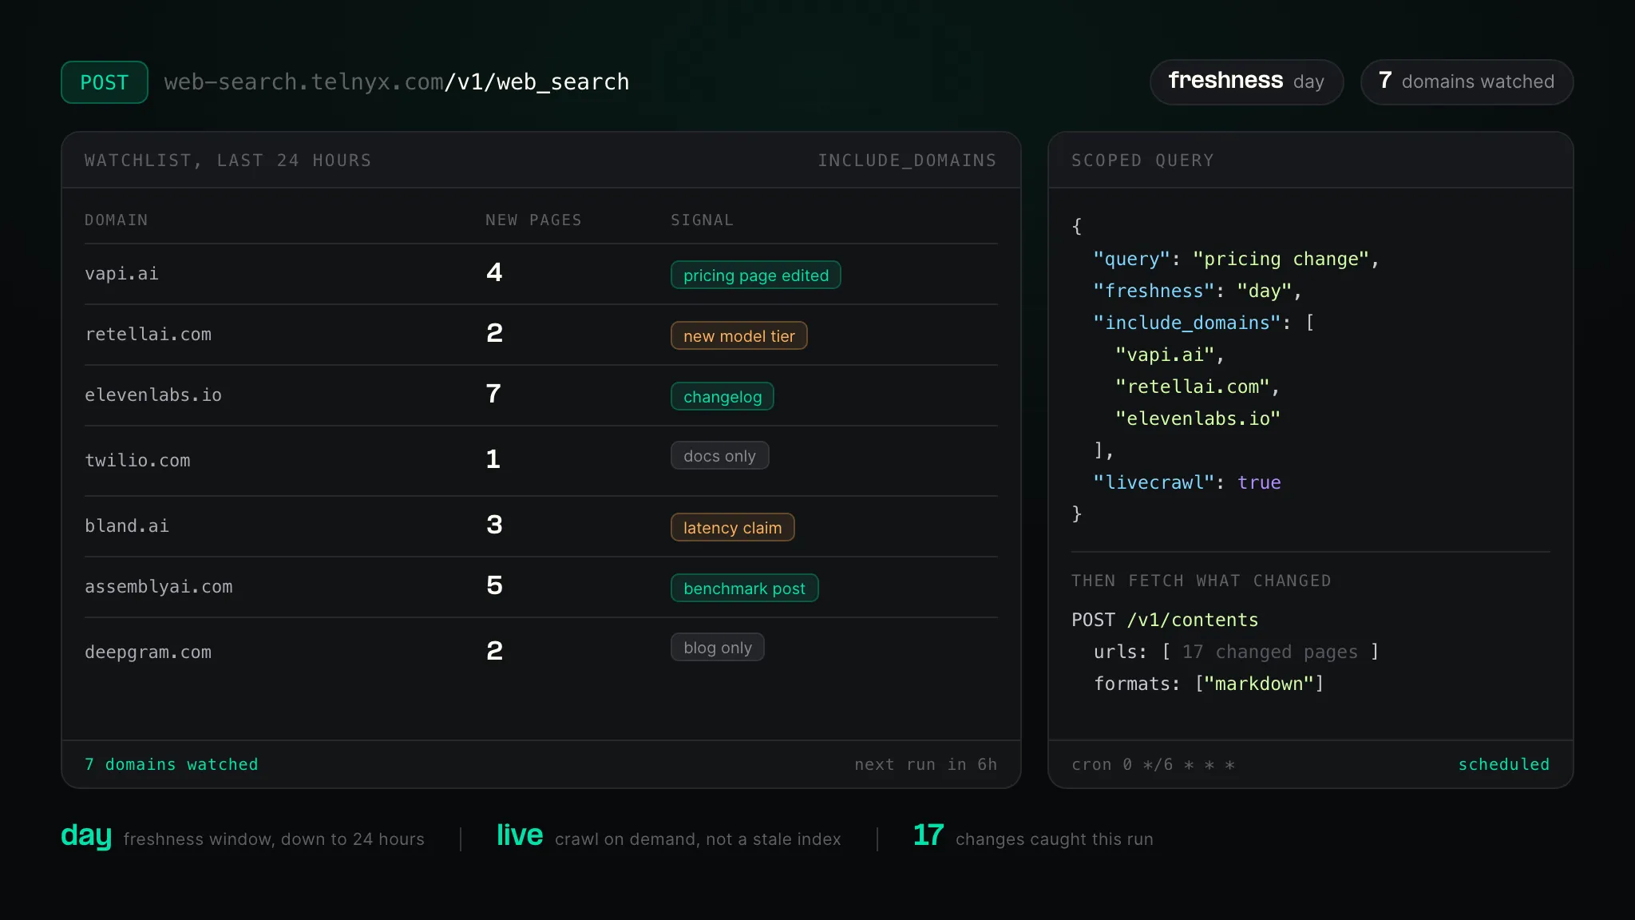
Task: Click the benchmark post signal tag
Action: click(745, 588)
